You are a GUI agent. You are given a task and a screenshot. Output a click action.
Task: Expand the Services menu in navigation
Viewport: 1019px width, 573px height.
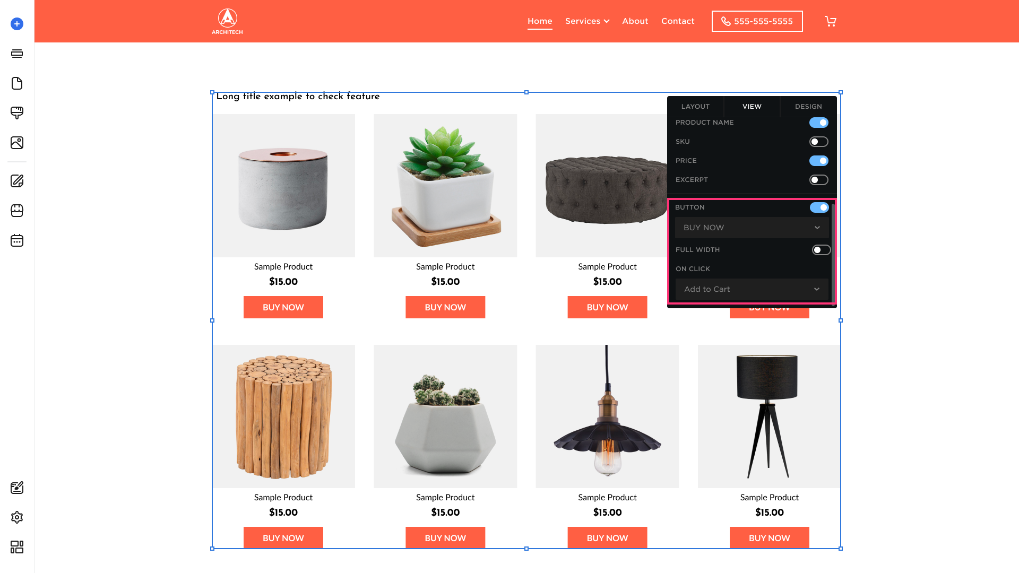[587, 21]
